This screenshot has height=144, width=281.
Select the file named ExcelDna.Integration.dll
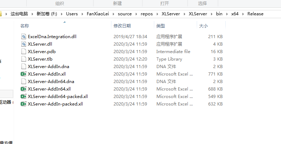tap(52, 37)
